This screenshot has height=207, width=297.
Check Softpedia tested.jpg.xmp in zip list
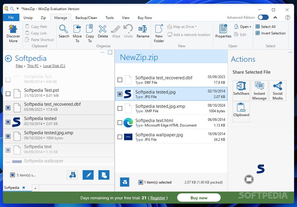120,108
